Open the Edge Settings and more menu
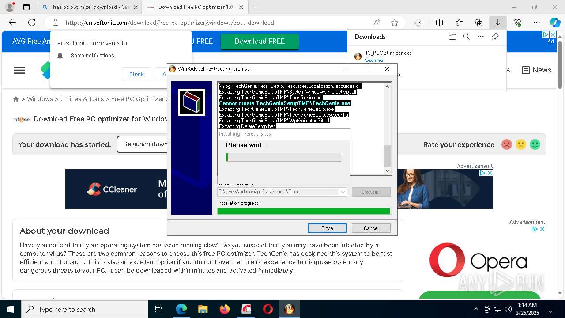The image size is (565, 318). (537, 23)
